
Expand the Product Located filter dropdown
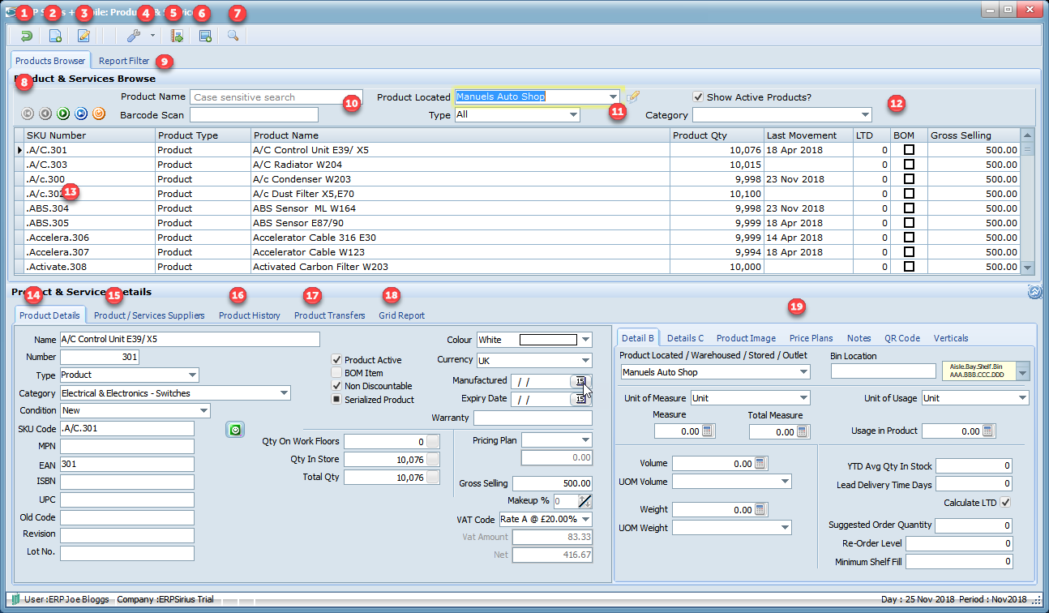coord(613,96)
